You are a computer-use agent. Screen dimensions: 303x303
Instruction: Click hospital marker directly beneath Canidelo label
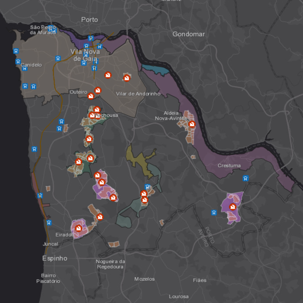pos(25,68)
